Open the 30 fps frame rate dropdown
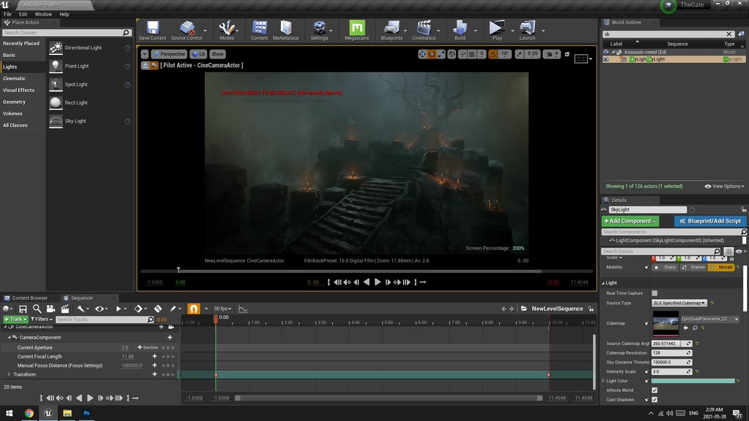749x421 pixels. 223,309
